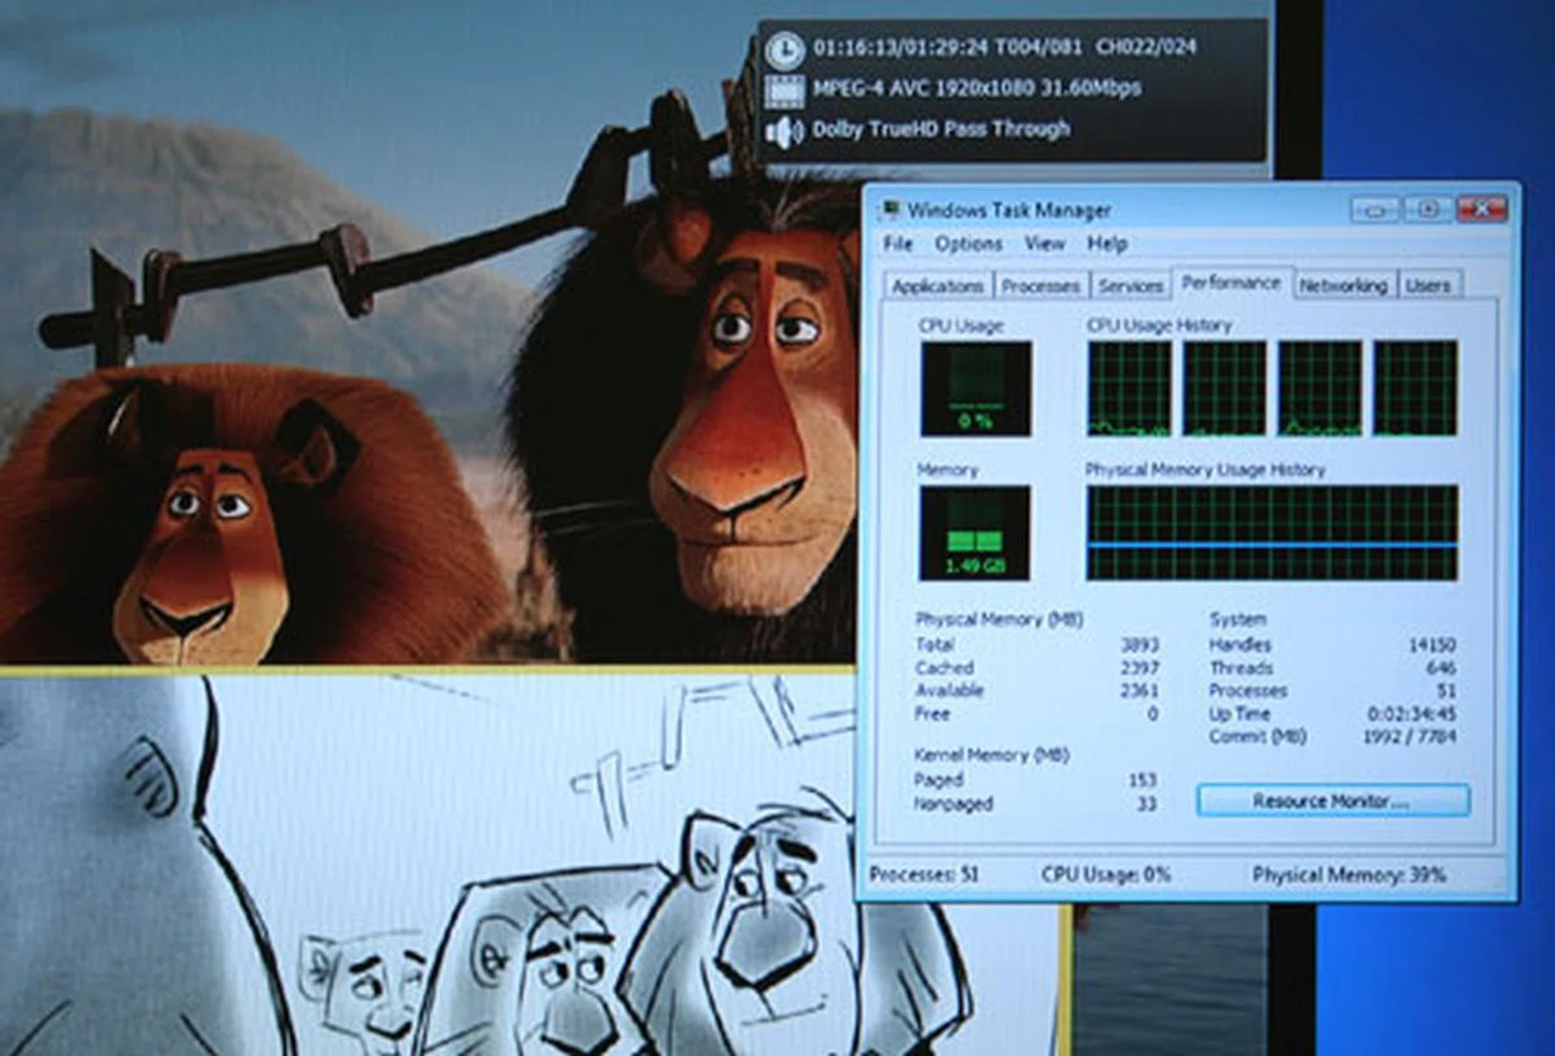Switch to the Services tab
The height and width of the screenshot is (1056, 1555).
1131,285
